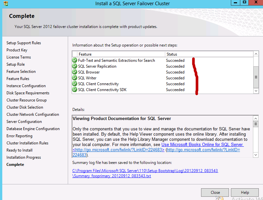Screen dimensions: 263x200
Task: Click the Status column header
Action: (x=172, y=54)
